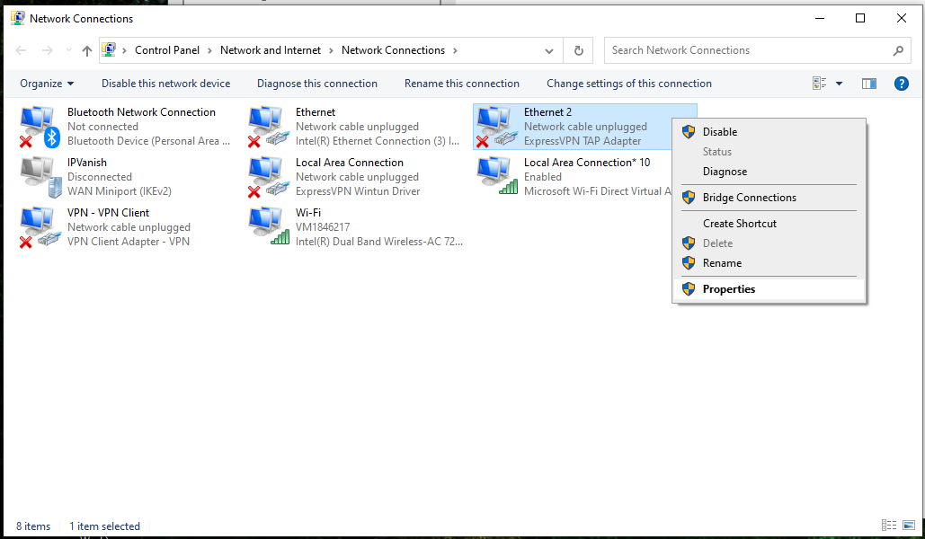Click the "ExpressVPN TAP Adapter" text
Viewport: 925px width, 539px height.
click(x=583, y=141)
